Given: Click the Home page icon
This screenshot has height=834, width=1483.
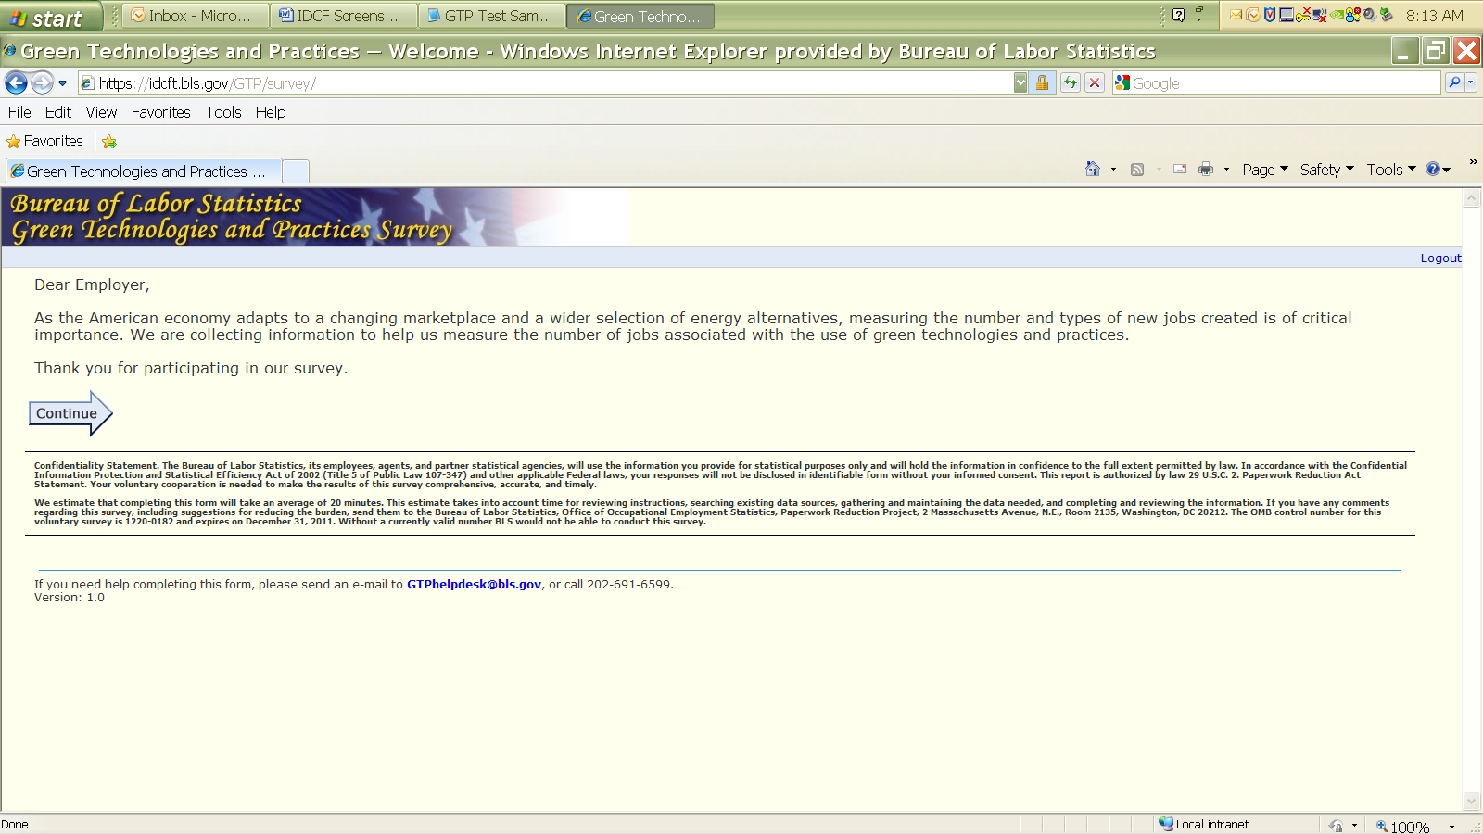Looking at the screenshot, I should [1093, 169].
